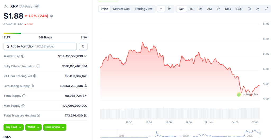Switch to candlestick chart icon
Image resolution: width=271 pixels, height=140 pixels.
[x=170, y=9]
